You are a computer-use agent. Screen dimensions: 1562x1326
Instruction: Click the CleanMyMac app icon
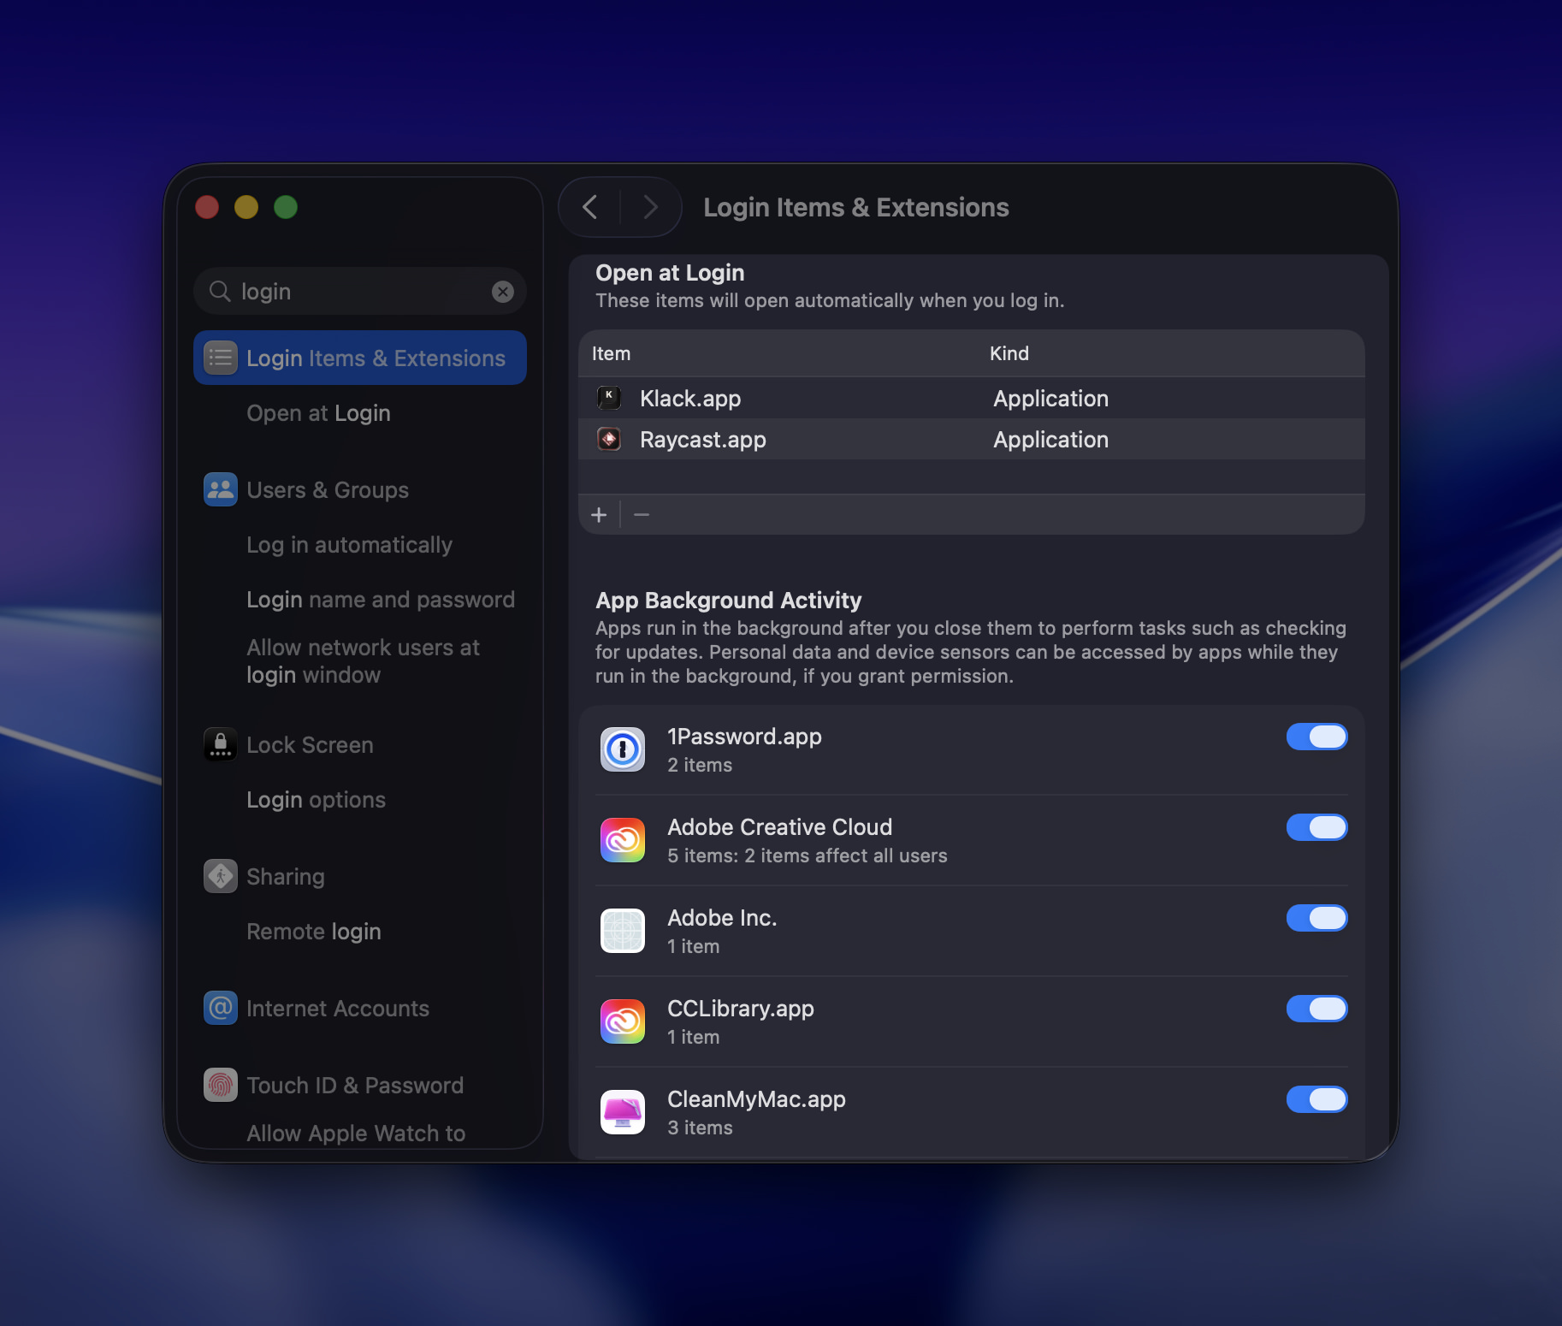coord(623,1112)
